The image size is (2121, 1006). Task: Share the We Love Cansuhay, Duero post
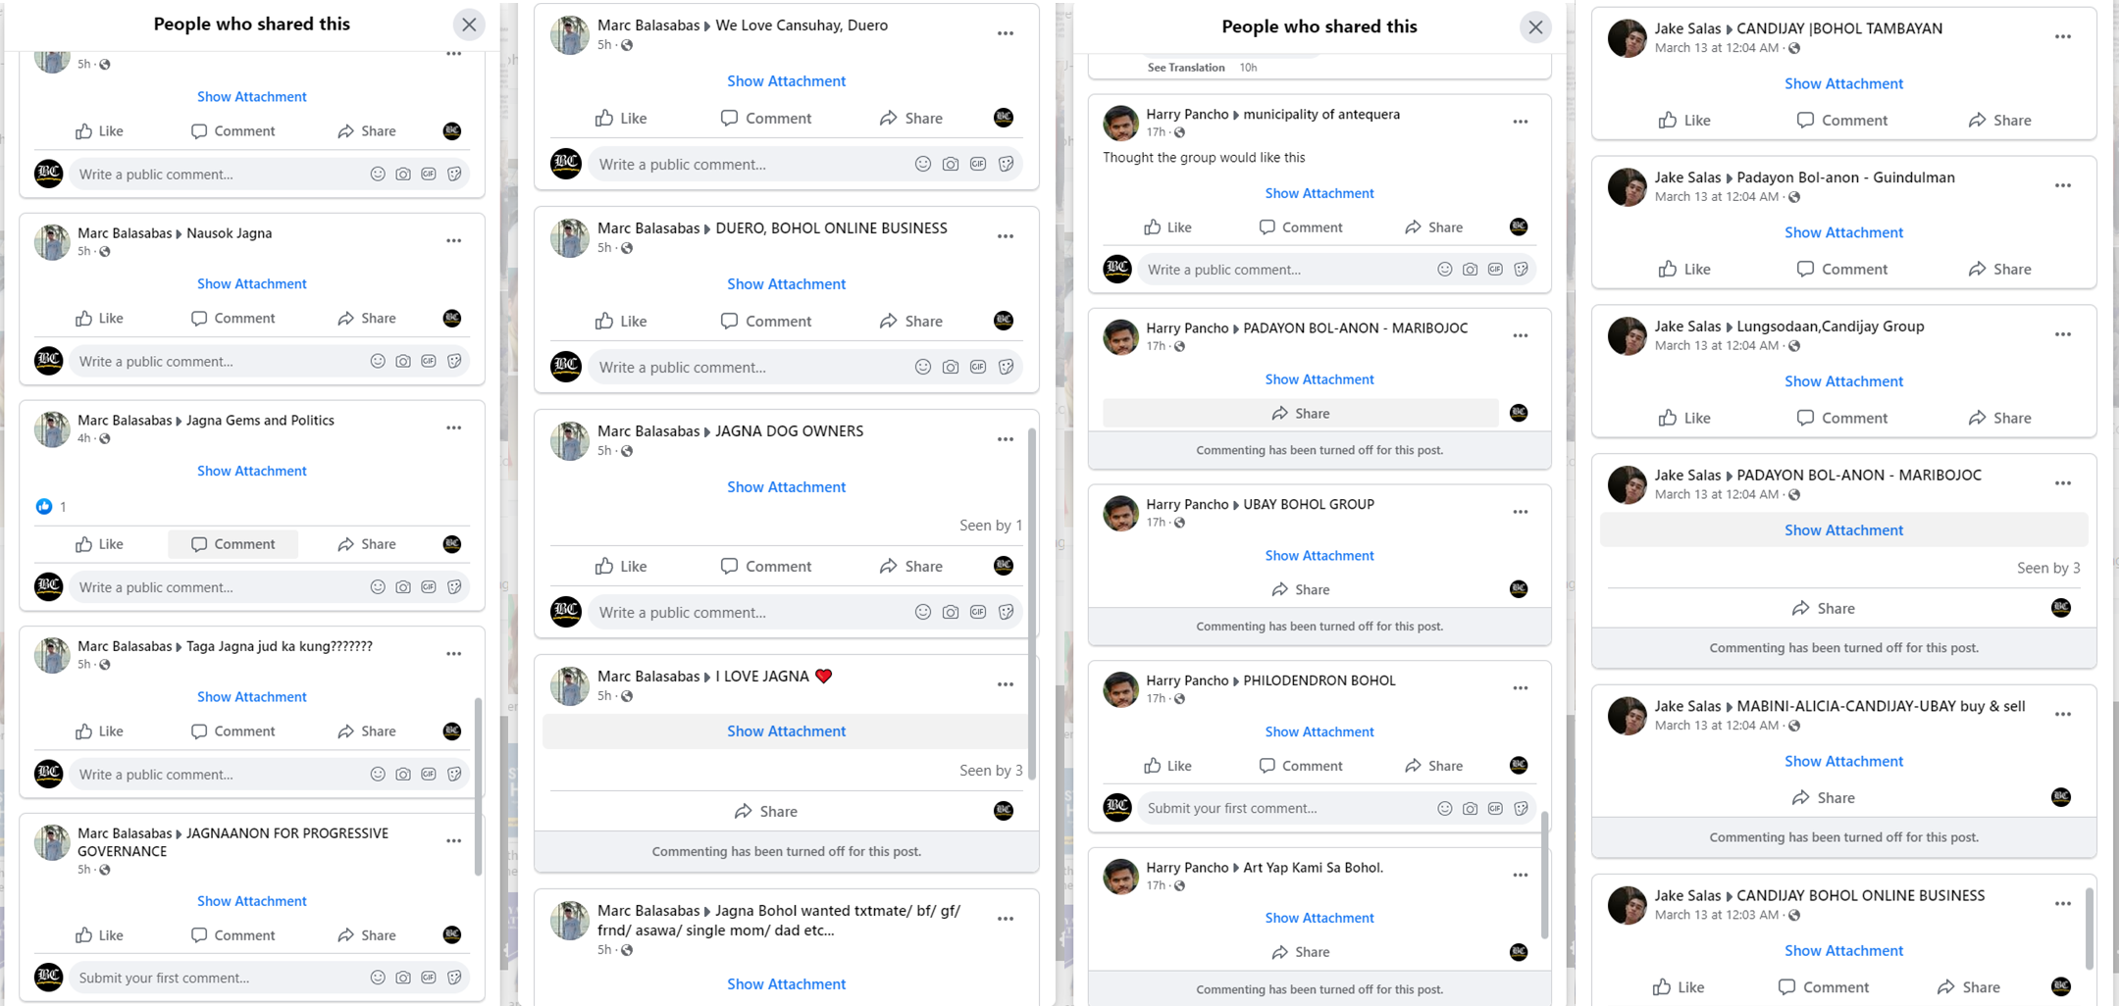[x=910, y=119]
